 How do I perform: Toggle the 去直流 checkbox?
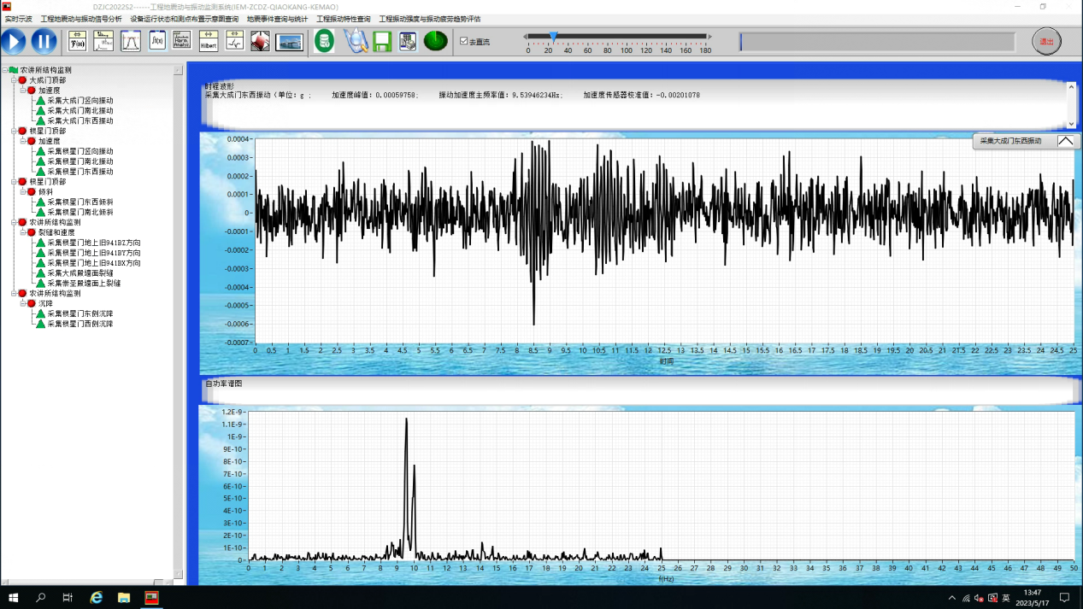[464, 41]
